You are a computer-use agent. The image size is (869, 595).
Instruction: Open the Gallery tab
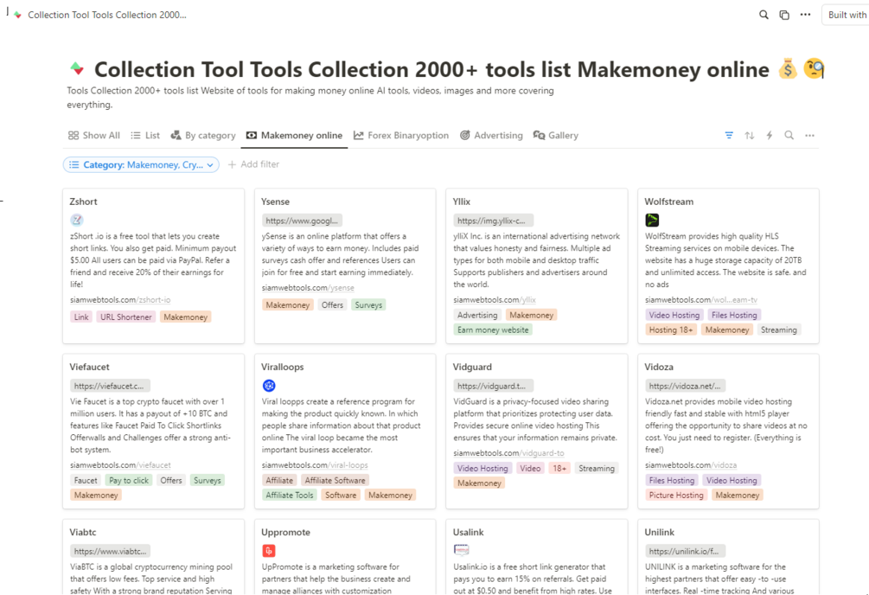[x=556, y=135]
